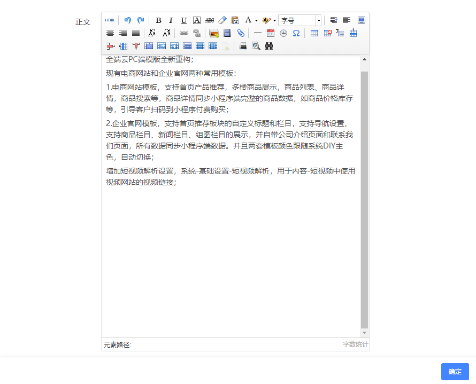Click the printer icon
The image size is (476, 384).
pyautogui.click(x=243, y=46)
